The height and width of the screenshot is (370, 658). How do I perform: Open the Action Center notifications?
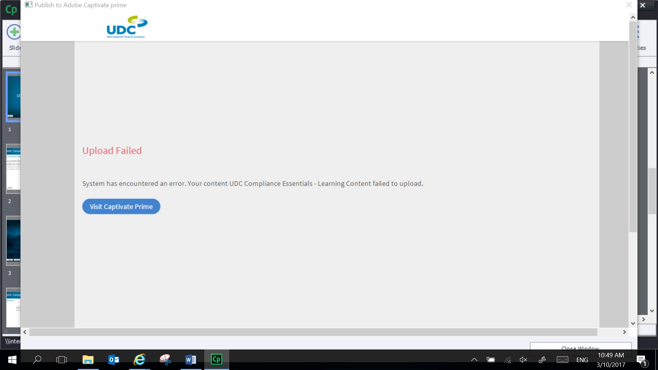click(x=641, y=359)
